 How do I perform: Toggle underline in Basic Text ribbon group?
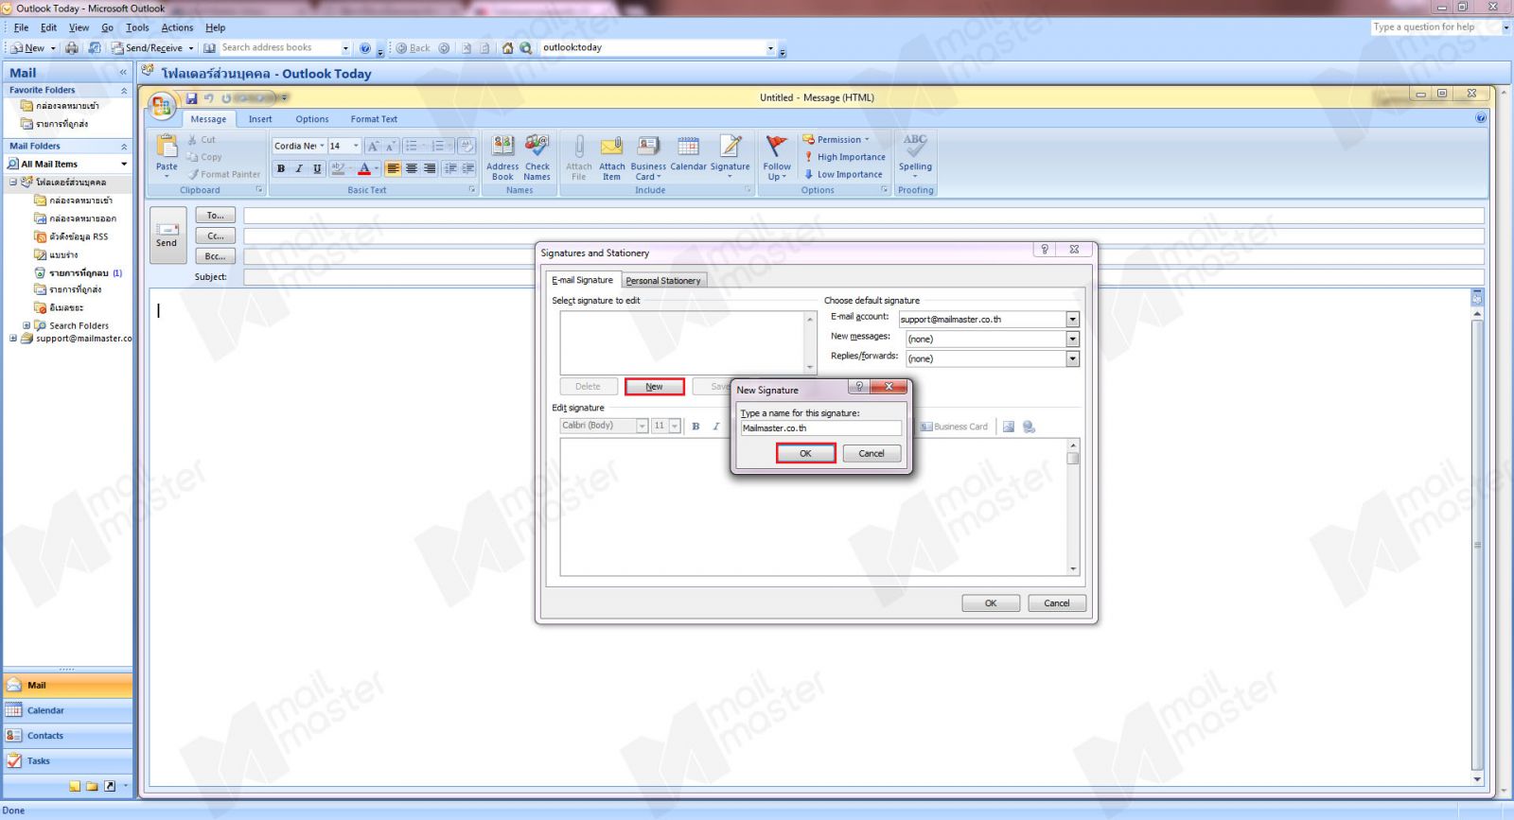[x=317, y=168]
